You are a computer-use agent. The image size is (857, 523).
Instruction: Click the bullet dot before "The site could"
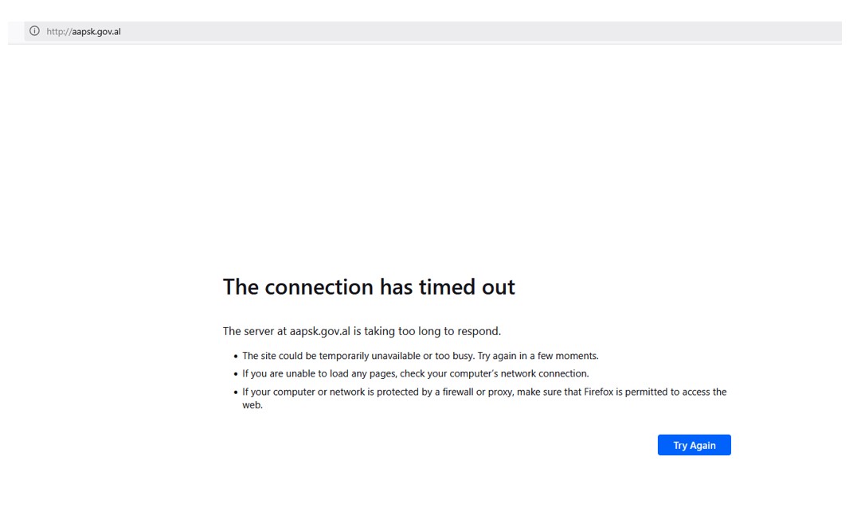pos(236,357)
